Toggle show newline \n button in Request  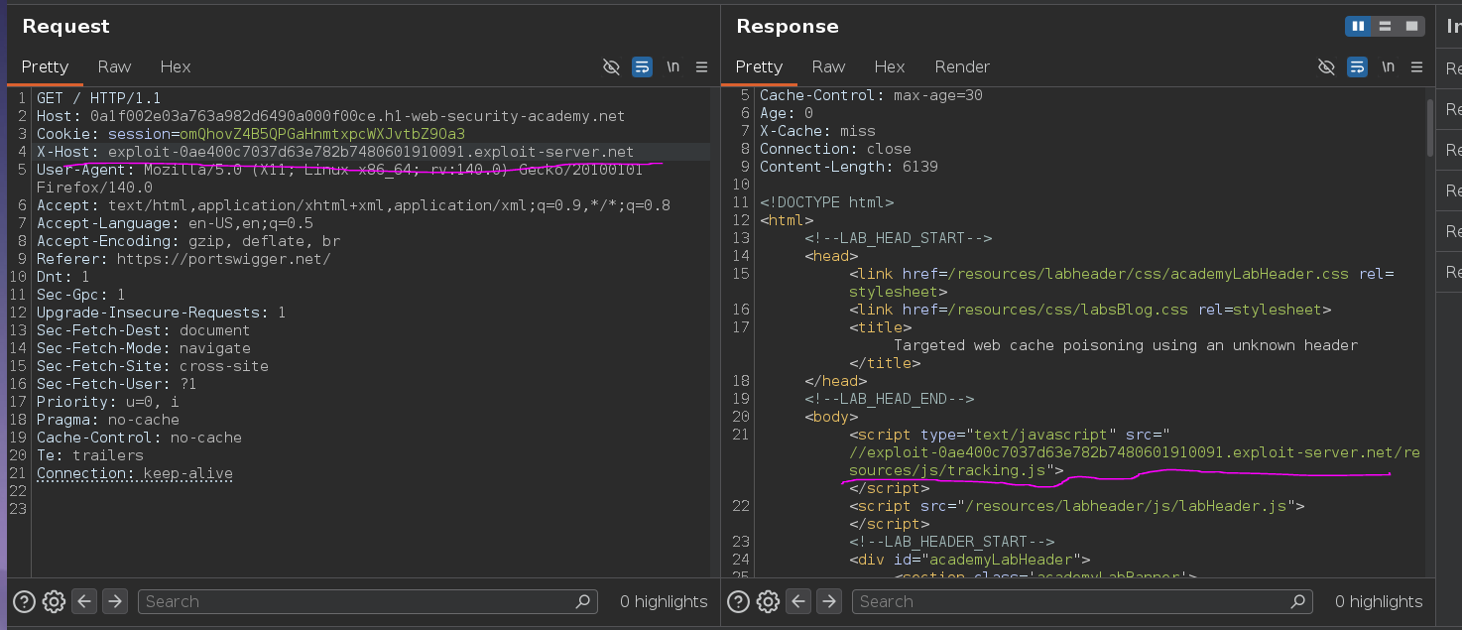pyautogui.click(x=673, y=66)
